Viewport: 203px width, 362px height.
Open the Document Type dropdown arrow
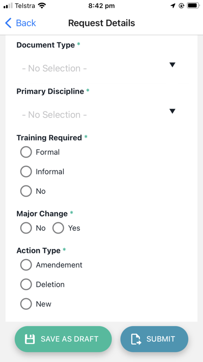[x=172, y=65]
